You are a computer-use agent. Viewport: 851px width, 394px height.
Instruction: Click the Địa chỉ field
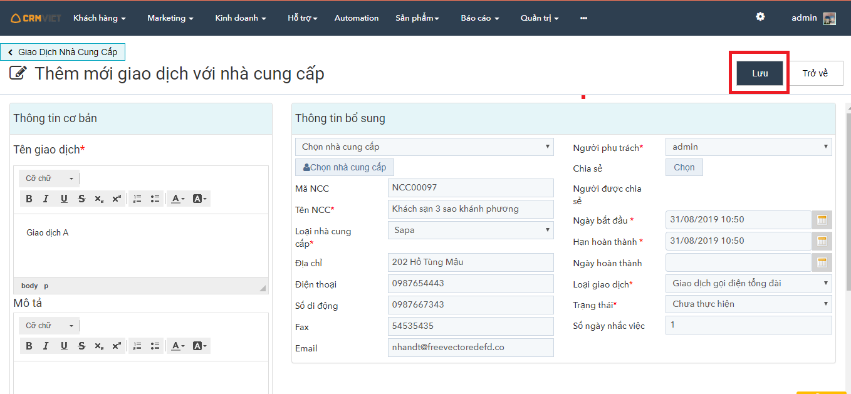(471, 262)
